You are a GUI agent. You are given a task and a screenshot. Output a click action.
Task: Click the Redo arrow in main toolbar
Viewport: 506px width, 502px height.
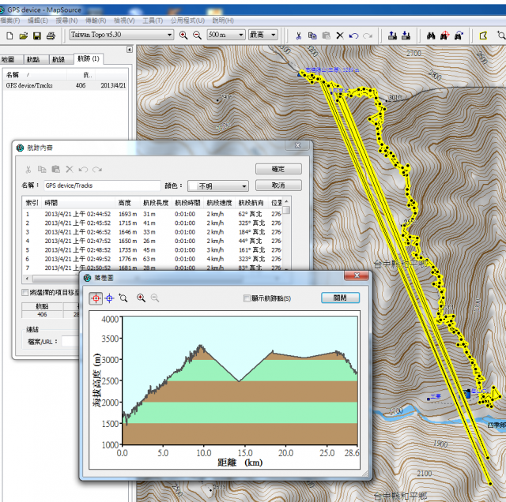368,36
